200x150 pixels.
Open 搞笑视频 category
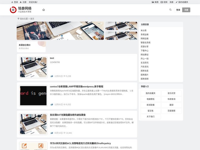[144, 79]
